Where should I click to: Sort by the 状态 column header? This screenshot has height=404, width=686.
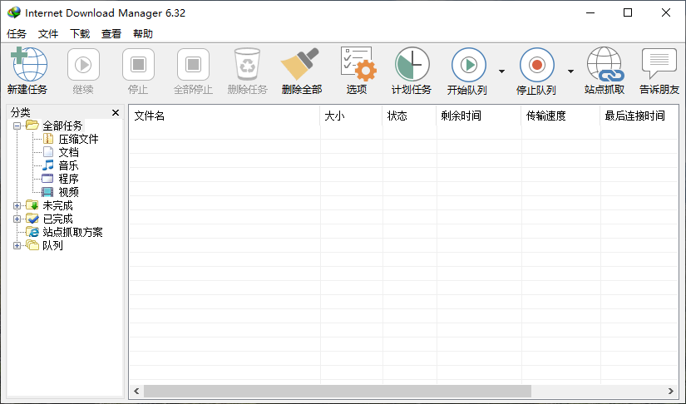[409, 116]
